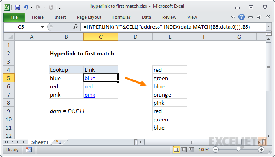Switch to the Data tab
Screen dimensions: 275x157
tap(147, 17)
